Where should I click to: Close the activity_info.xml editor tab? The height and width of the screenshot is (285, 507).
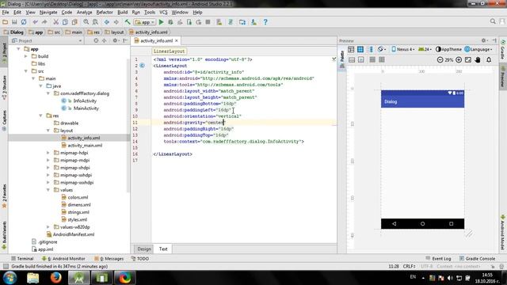177,40
